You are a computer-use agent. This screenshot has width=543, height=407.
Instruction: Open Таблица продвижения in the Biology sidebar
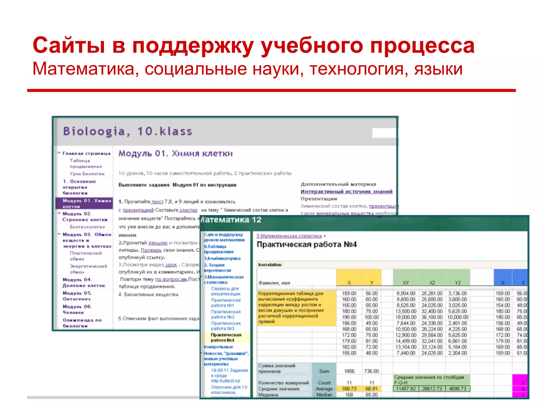pos(86,163)
